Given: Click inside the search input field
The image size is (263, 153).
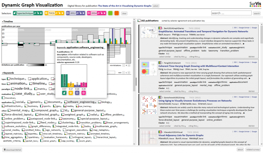Looking at the screenshot, I should click(x=231, y=13).
